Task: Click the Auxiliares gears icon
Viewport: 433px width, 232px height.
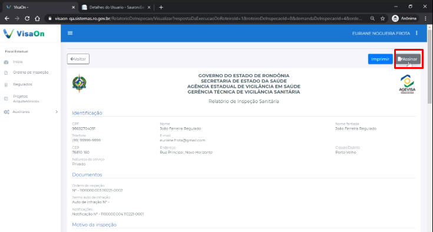Action: point(6,112)
